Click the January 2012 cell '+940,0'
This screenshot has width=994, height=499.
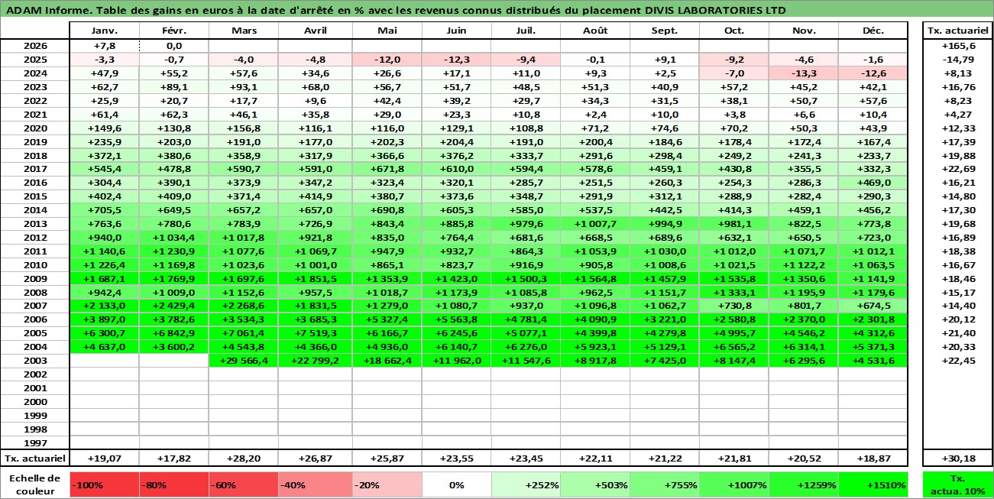coord(104,238)
